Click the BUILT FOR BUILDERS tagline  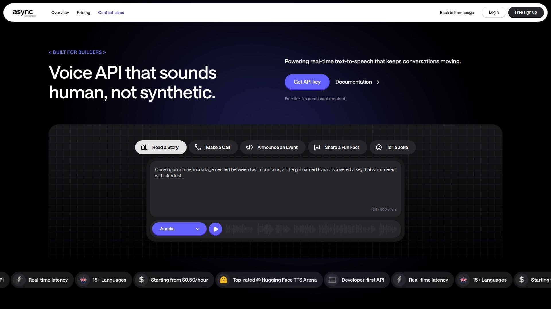(77, 52)
